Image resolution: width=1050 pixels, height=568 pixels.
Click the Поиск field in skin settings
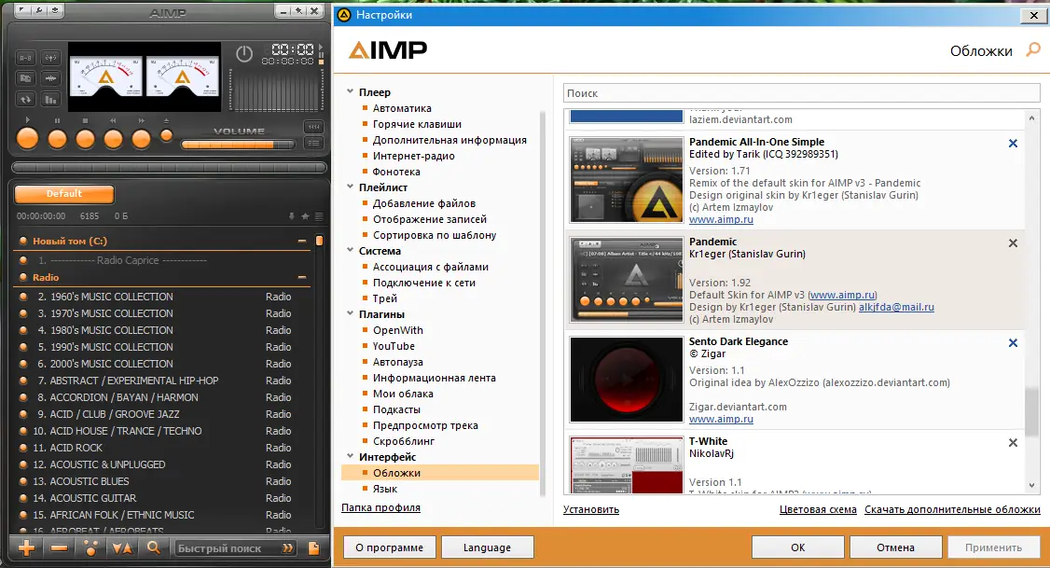point(801,92)
